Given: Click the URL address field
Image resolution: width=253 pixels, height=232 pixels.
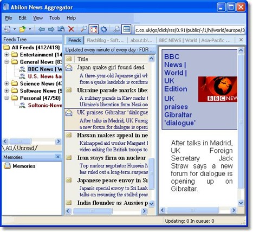Looking at the screenshot, I should 190,30.
